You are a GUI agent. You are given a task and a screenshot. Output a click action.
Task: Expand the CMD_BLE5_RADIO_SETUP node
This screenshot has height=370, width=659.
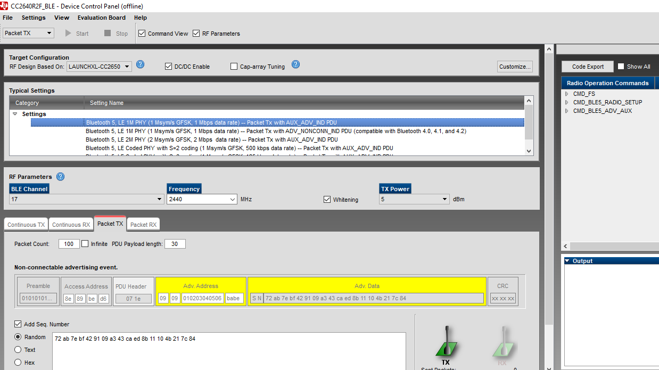(x=567, y=102)
